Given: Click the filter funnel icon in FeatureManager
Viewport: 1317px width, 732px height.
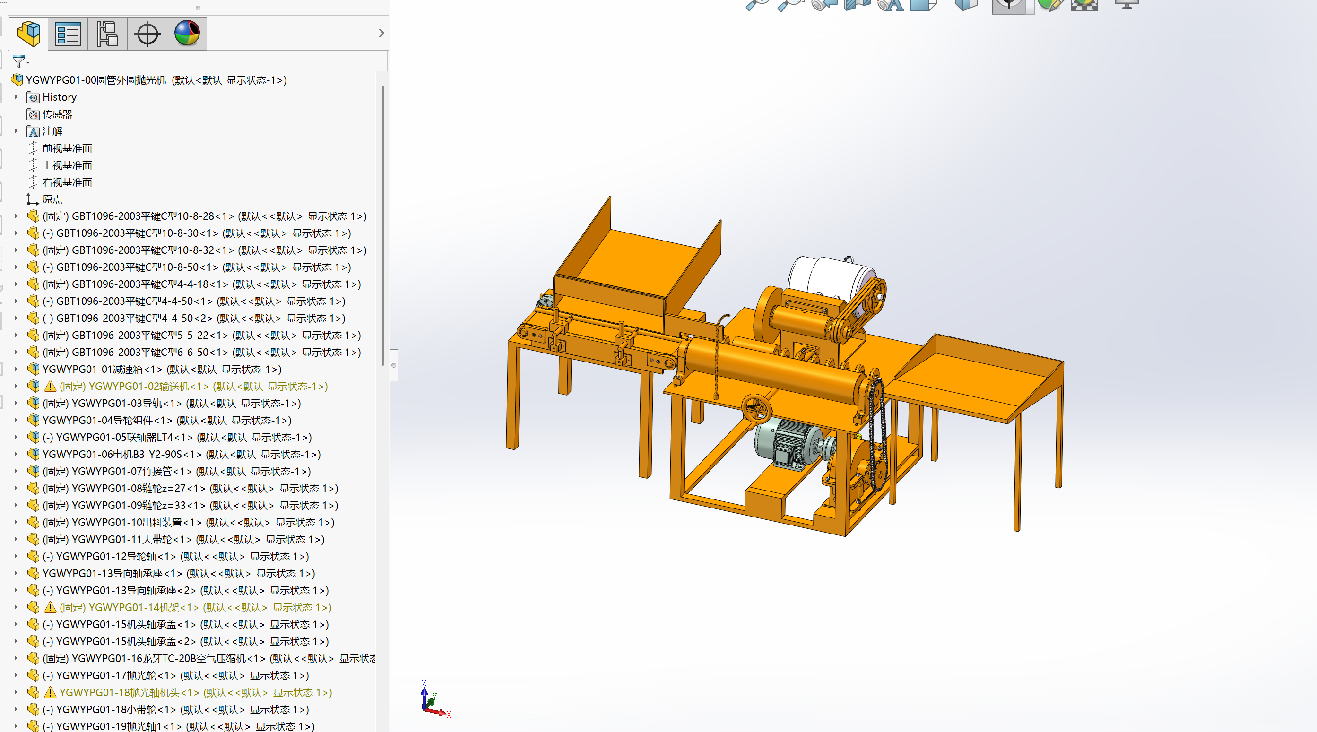Looking at the screenshot, I should point(19,61).
